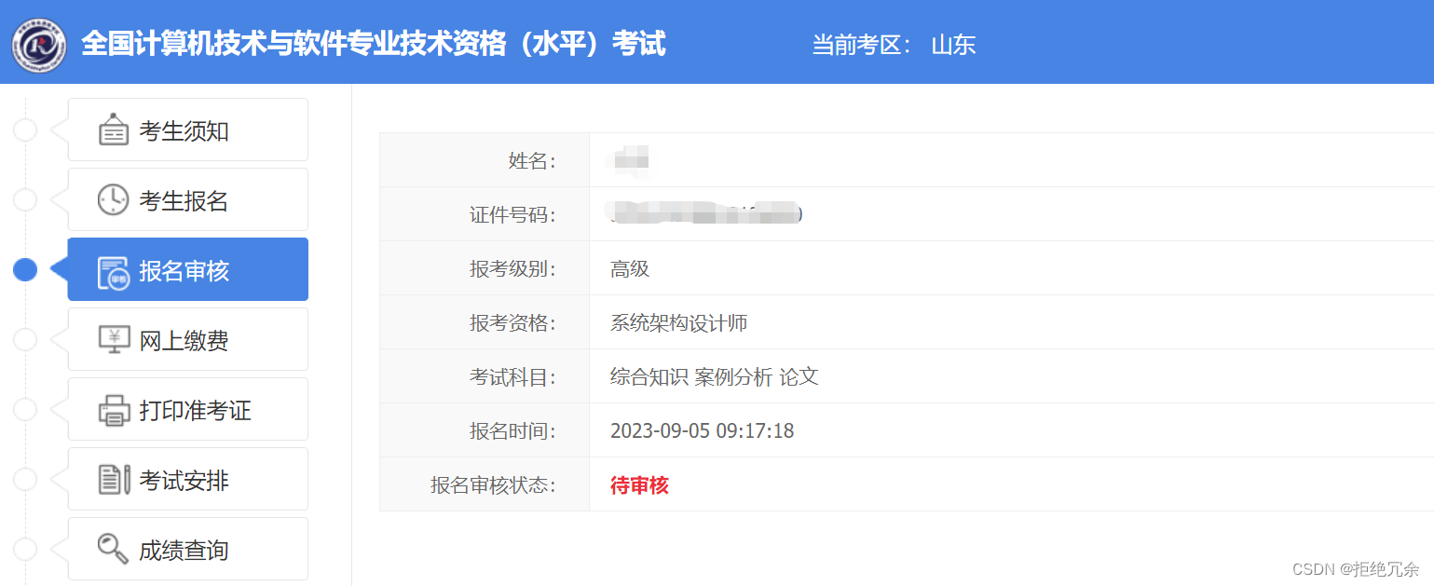
Task: Select the 报名审核 menu label
Action: [x=184, y=271]
